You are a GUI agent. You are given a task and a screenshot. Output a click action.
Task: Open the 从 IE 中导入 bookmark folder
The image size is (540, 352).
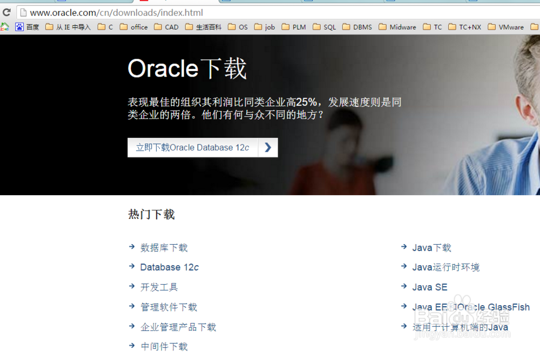coord(68,27)
